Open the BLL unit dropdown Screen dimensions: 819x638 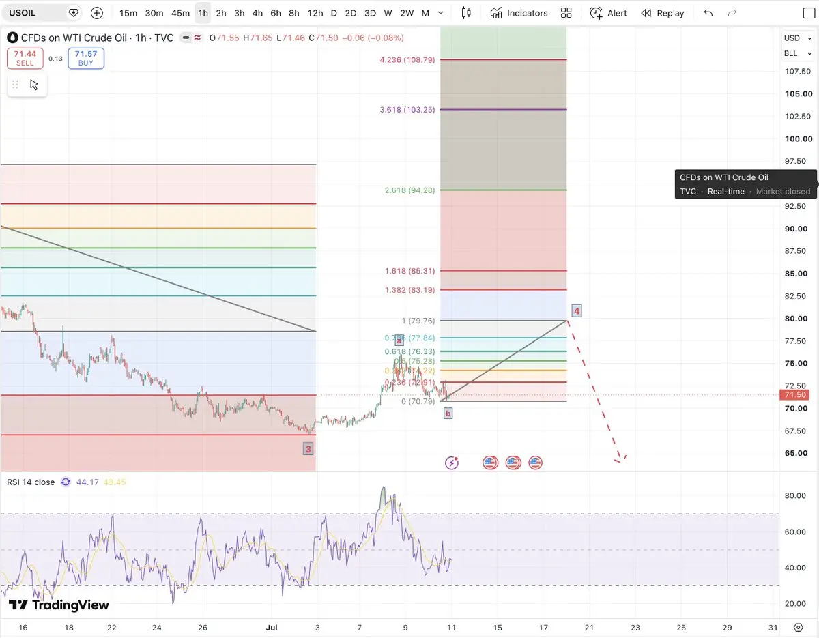point(797,53)
